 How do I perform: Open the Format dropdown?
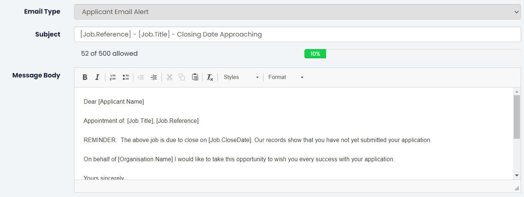[x=286, y=77]
